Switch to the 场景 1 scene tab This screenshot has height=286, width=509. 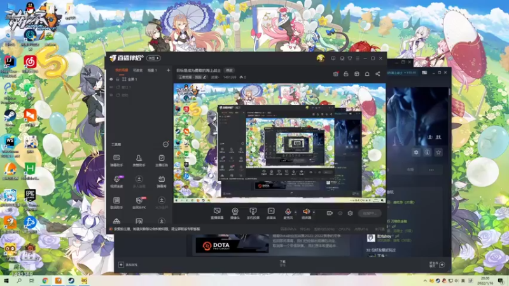pos(152,70)
